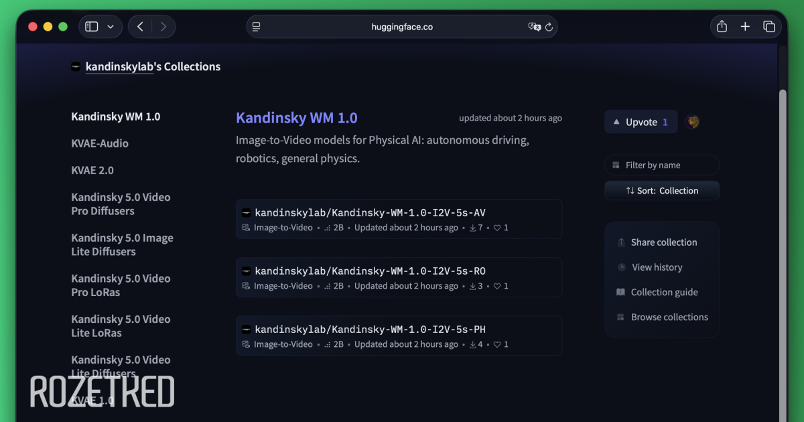Click the reader view icon in address bar
Viewport: 804px width, 422px height.
click(x=256, y=27)
